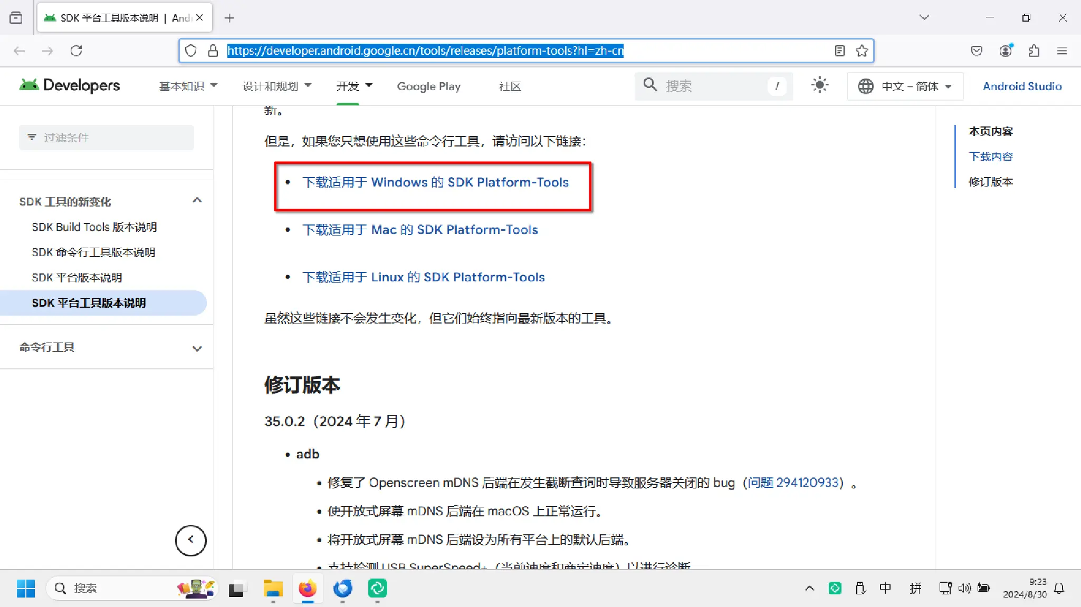The image size is (1081, 607).
Task: Show hidden system tray icons
Action: coord(809,588)
